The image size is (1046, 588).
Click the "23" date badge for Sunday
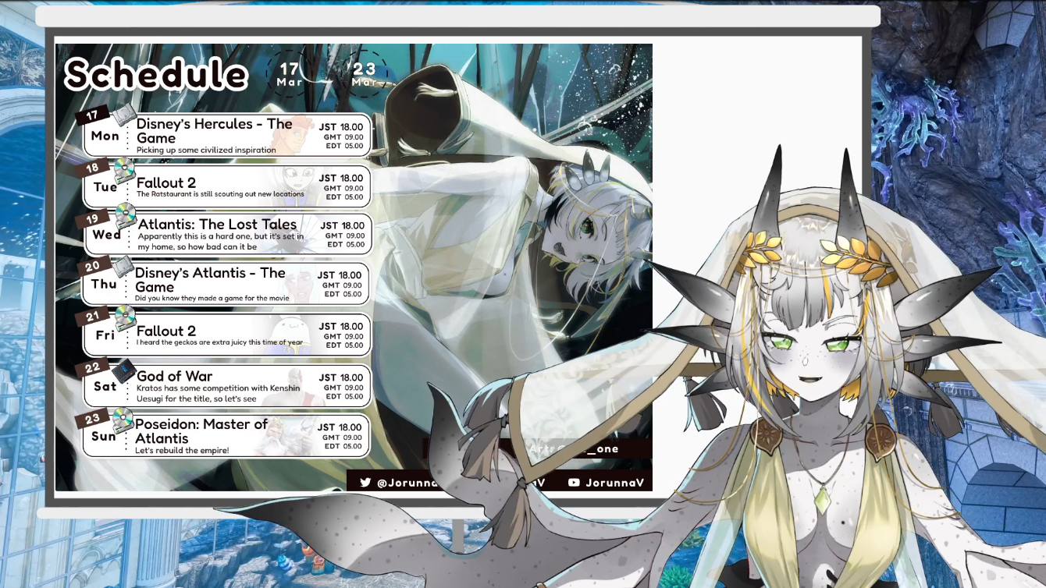click(92, 420)
